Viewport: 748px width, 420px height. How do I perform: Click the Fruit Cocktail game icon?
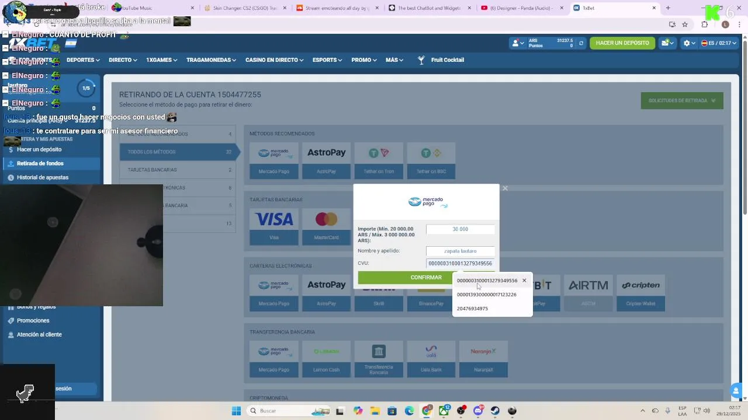click(421, 60)
